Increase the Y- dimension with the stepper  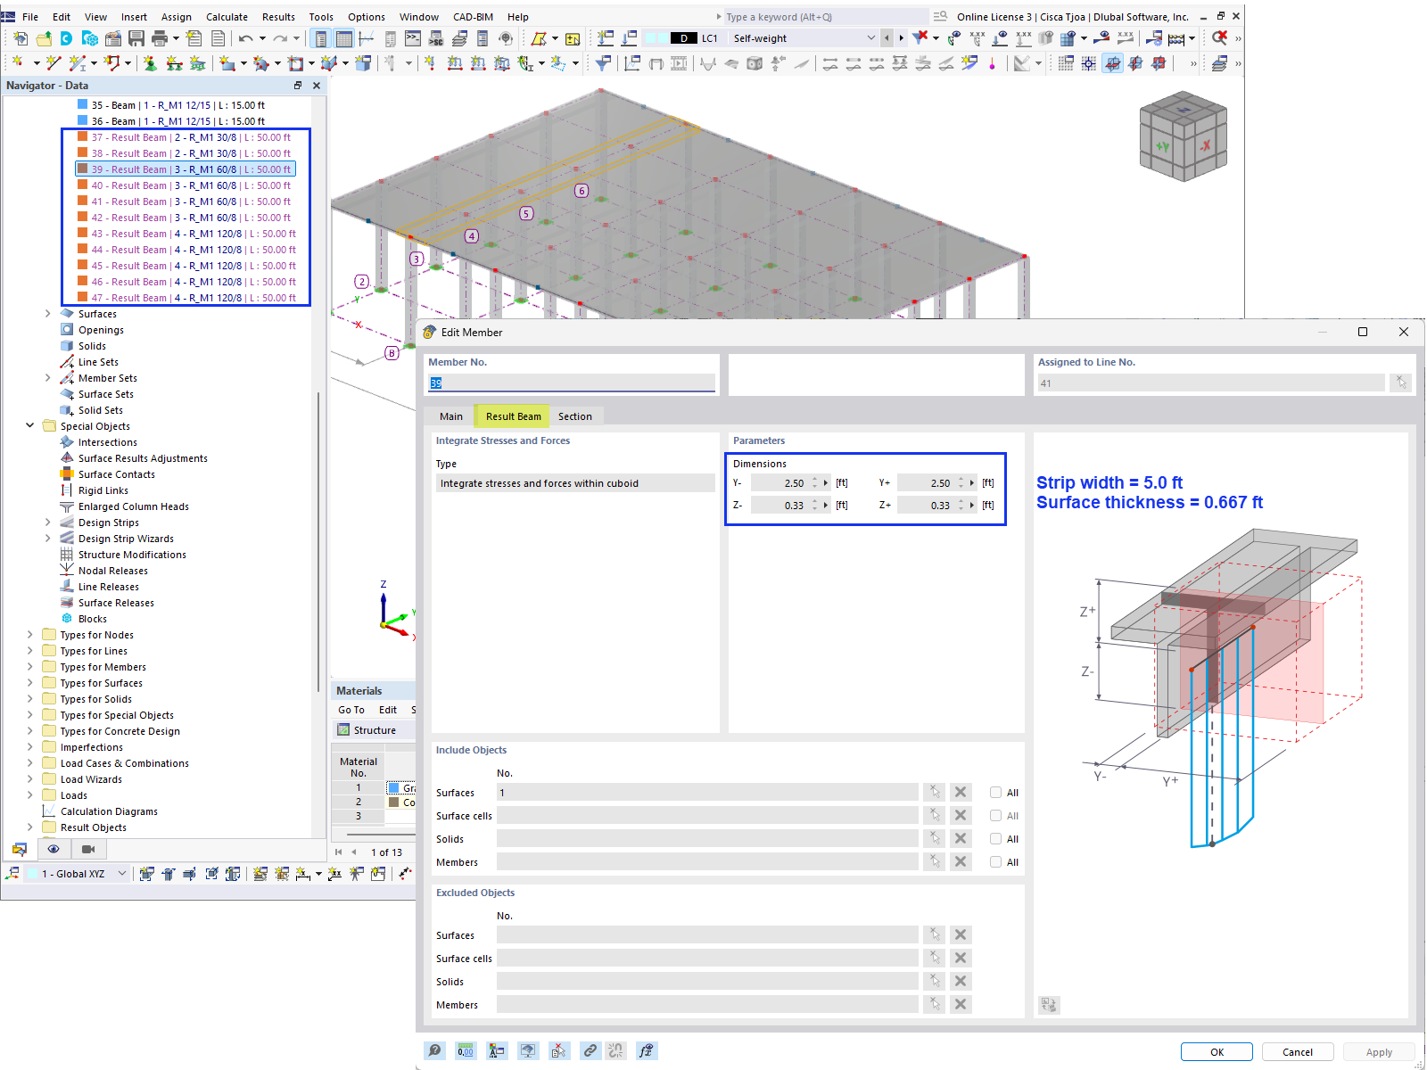(x=814, y=479)
